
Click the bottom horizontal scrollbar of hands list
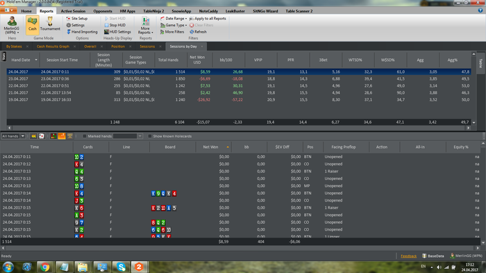pos(240,248)
